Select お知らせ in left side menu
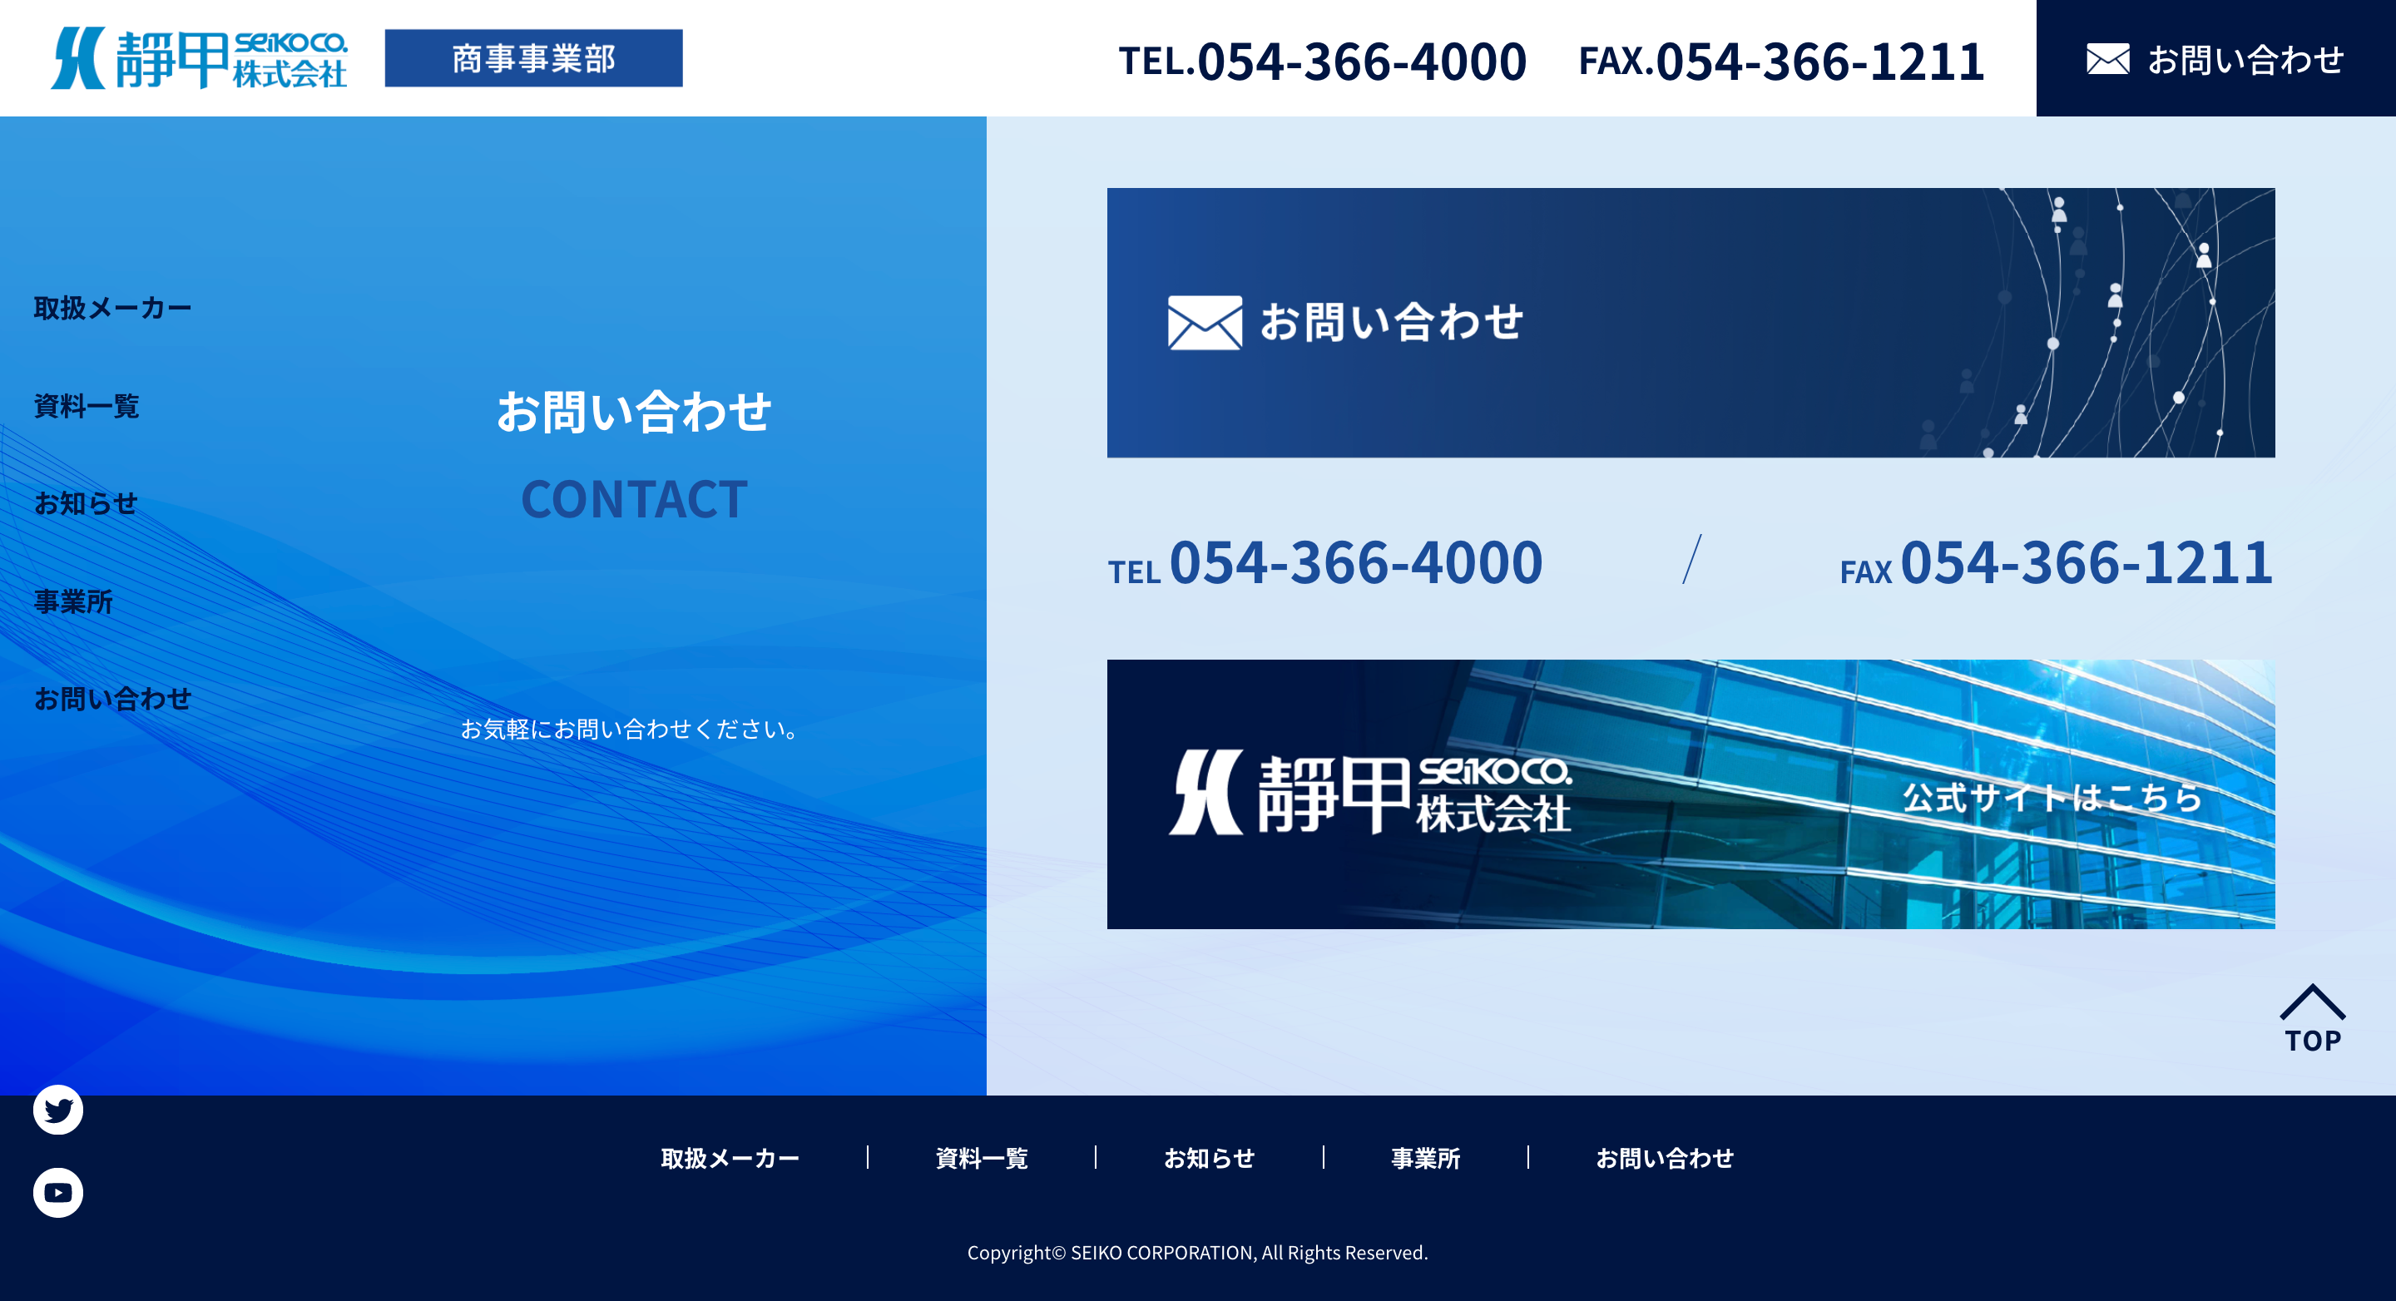 (86, 503)
